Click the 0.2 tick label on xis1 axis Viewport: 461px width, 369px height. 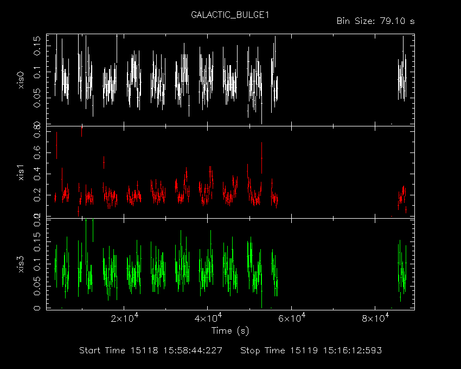pos(37,195)
